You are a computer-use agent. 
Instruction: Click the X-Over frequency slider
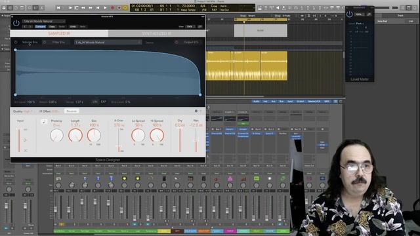119,140
